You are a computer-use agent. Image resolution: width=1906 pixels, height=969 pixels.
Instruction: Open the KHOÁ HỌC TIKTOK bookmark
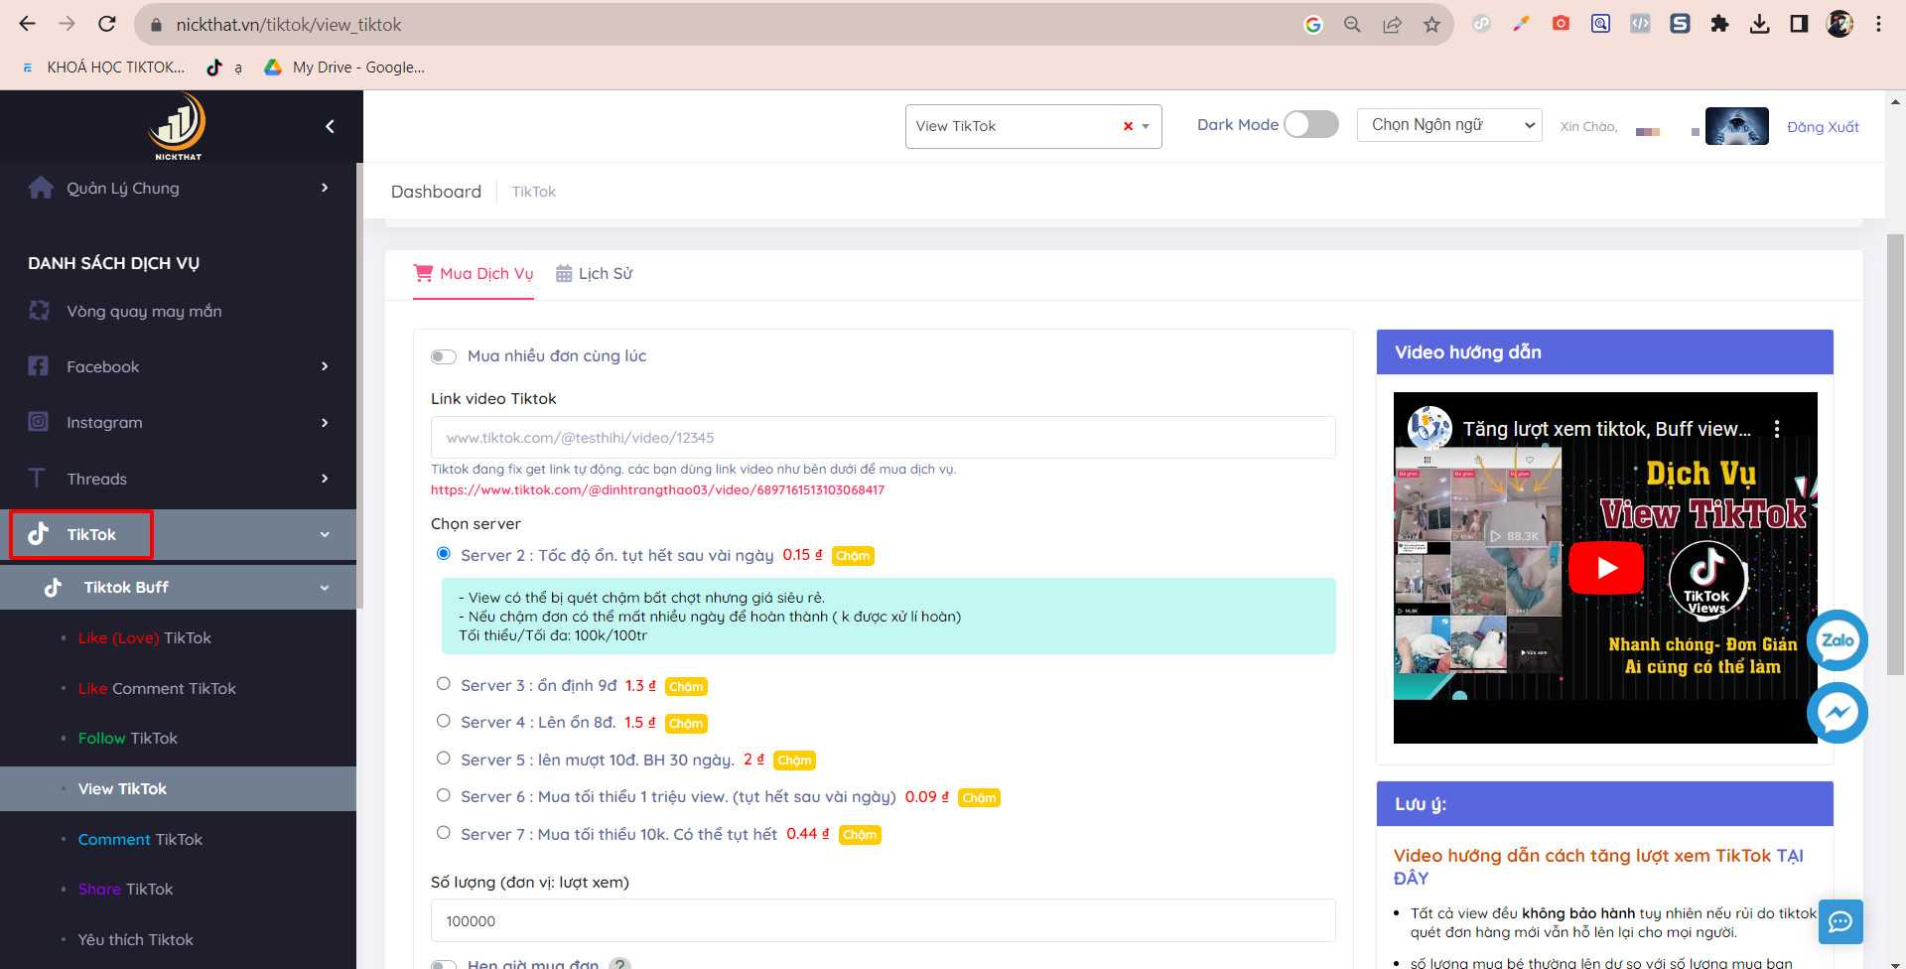coord(105,68)
